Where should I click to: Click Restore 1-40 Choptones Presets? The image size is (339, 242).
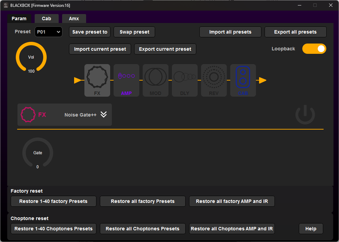pos(54,229)
